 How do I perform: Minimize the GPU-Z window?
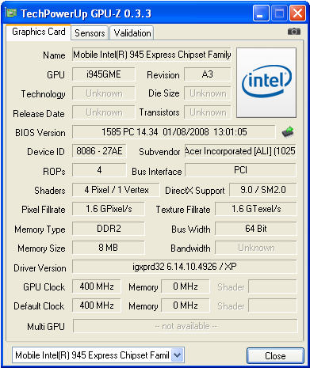(x=261, y=13)
